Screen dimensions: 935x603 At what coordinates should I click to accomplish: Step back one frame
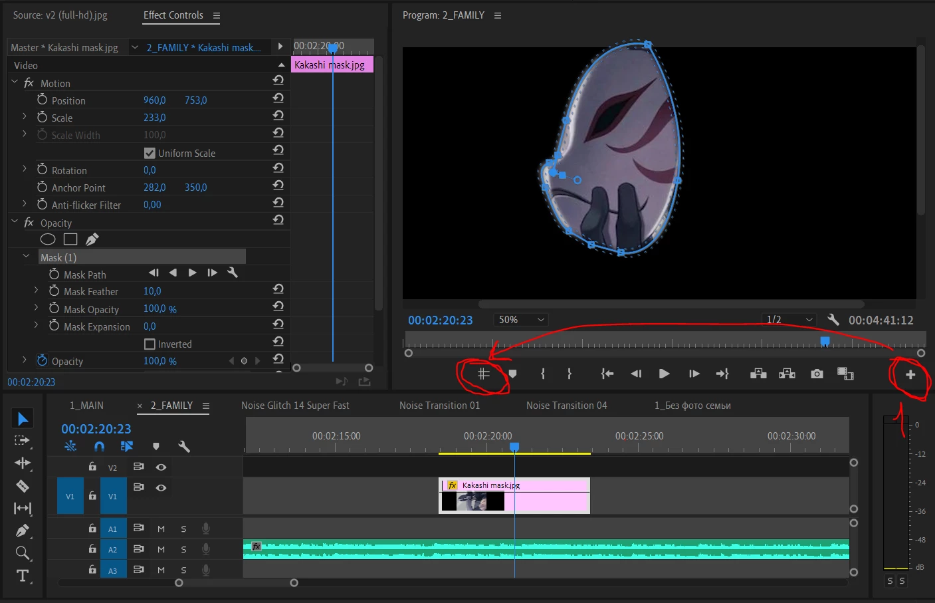[636, 374]
